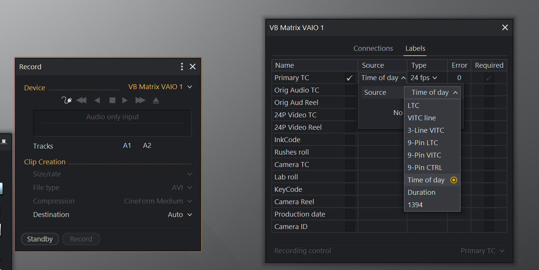Click the Standby button
This screenshot has height=270, width=539.
pos(40,239)
